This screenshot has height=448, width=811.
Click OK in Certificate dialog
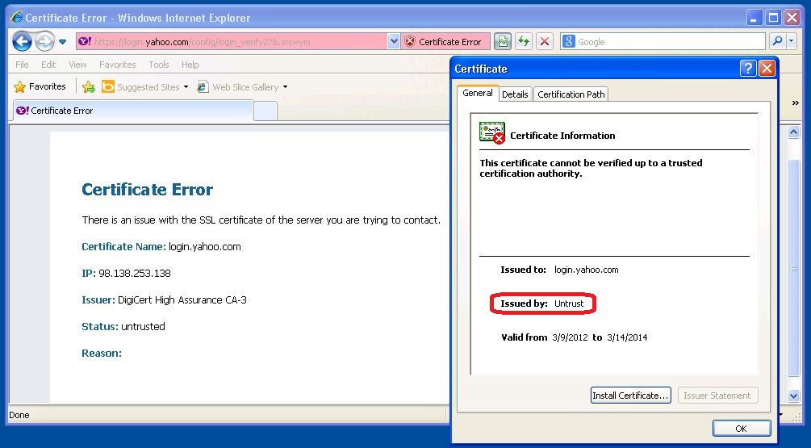point(741,429)
